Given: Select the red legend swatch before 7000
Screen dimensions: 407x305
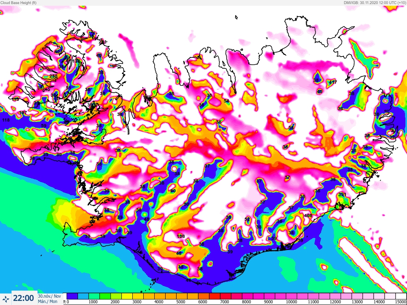Looking at the screenshot, I should click(214, 296).
